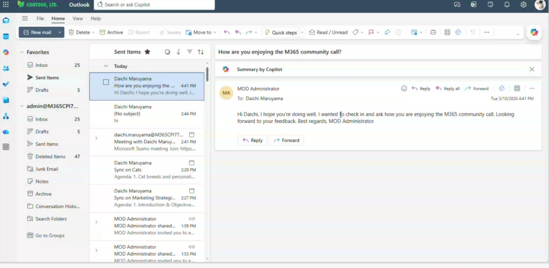Click the Pin message icon in ribbon
Viewport: 549px width, 268px height.
click(x=387, y=32)
